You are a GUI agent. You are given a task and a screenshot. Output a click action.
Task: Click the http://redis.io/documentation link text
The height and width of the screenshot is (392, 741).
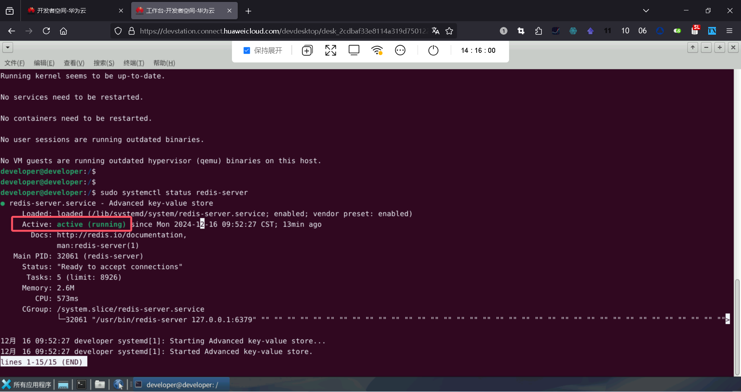120,235
